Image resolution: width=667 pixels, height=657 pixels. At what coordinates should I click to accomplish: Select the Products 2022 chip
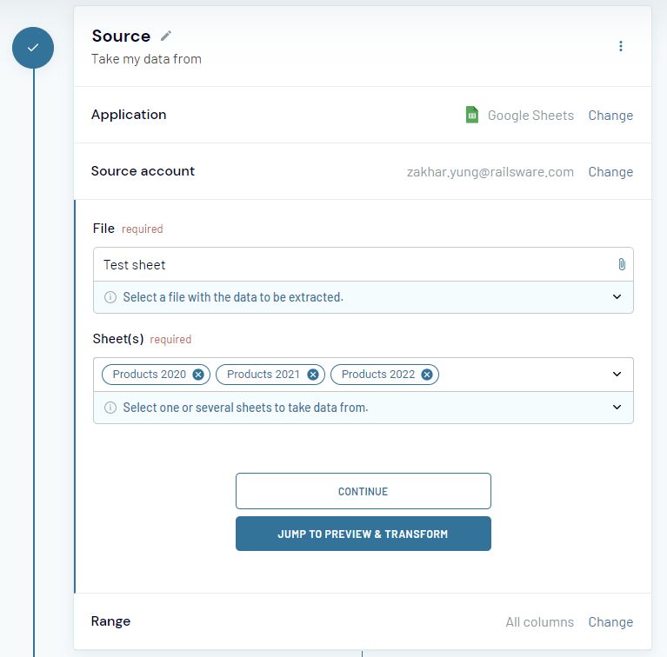(384, 375)
